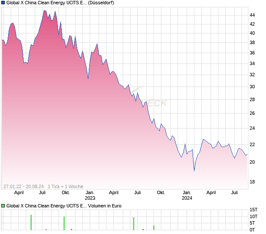Viewport: 266px width, 234px height.
Task: Click the 44 value on the price axis
Action: (x=252, y=15)
